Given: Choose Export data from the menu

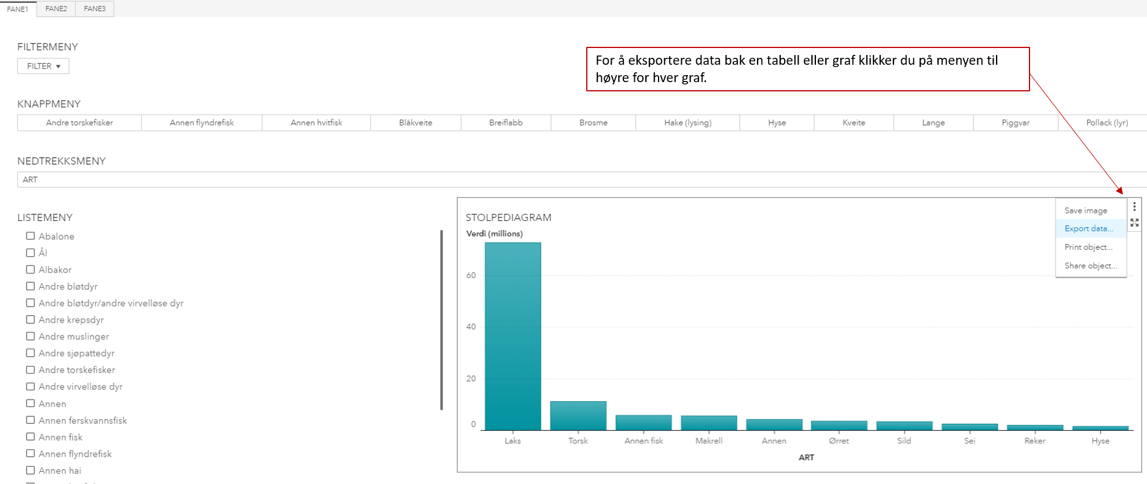Looking at the screenshot, I should coord(1089,228).
